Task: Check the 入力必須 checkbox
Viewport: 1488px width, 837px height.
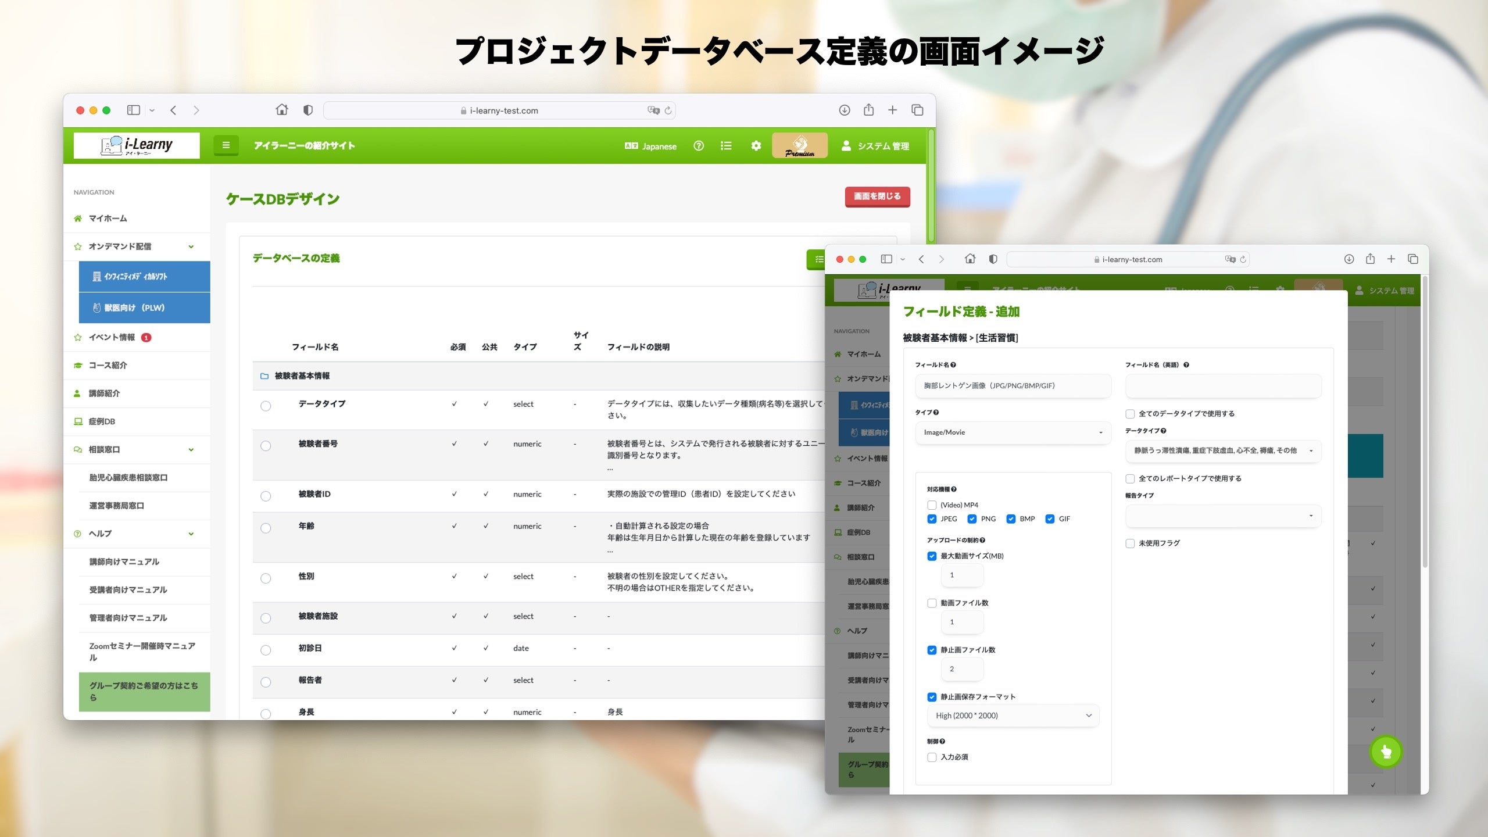Action: pyautogui.click(x=932, y=757)
